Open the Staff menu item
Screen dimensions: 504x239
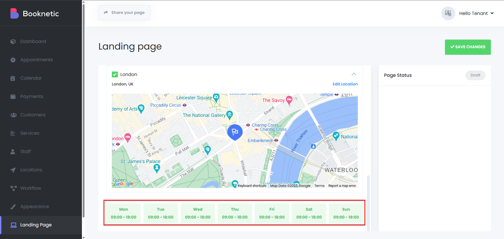click(x=41, y=151)
